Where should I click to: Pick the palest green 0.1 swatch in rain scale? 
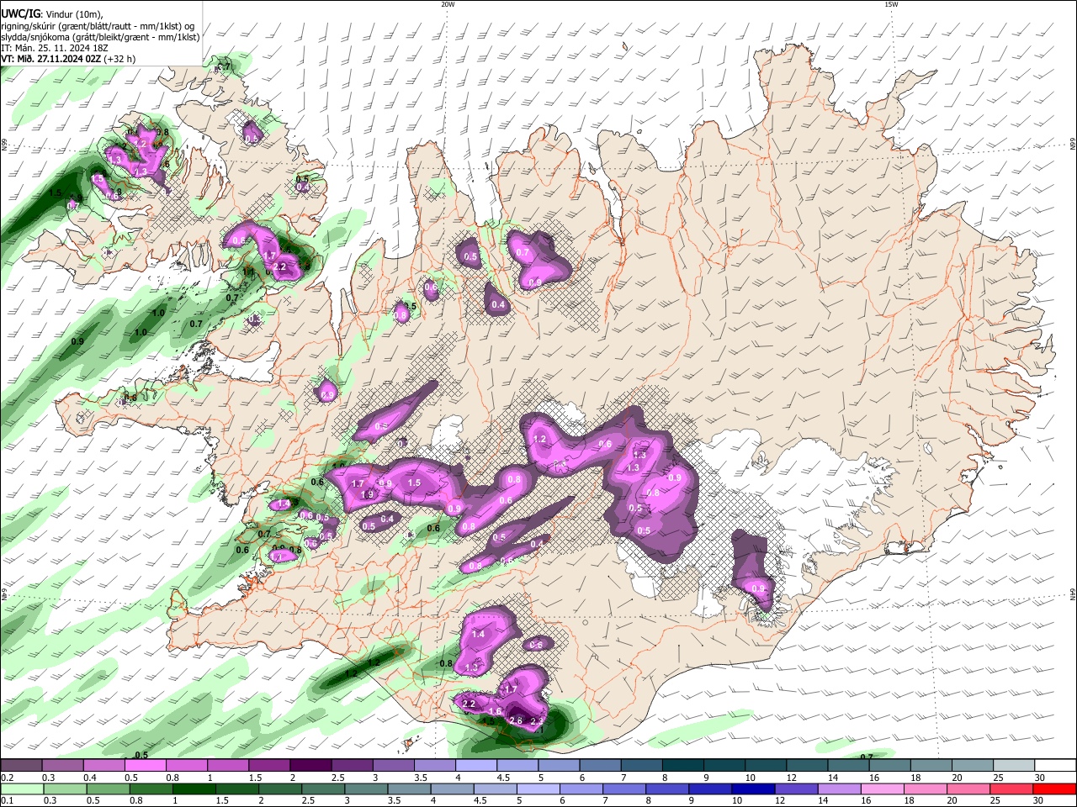point(21,789)
